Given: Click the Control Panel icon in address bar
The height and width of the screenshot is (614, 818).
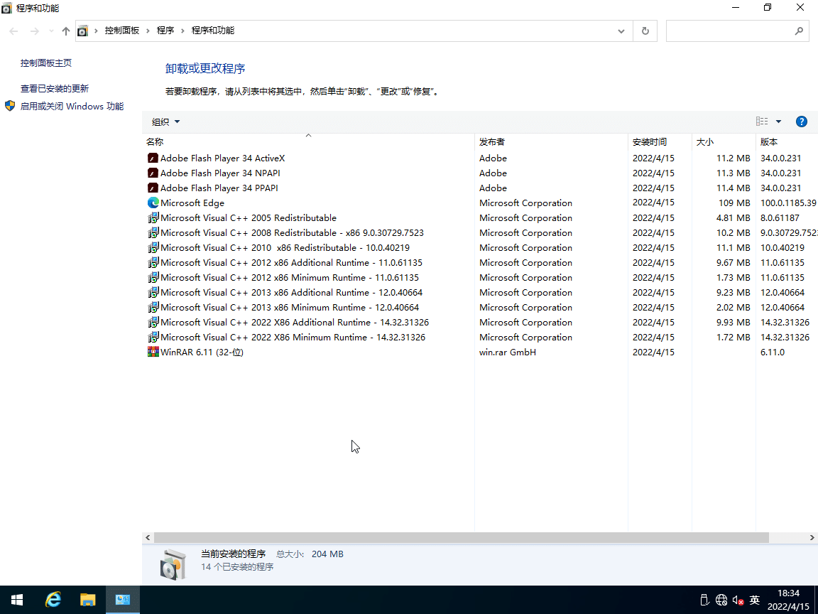Looking at the screenshot, I should [x=82, y=31].
